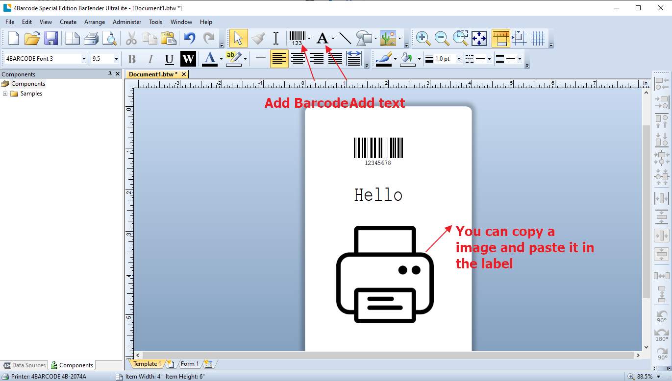Screen dimensions: 672x381
Task: Toggle the rulers display button
Action: pos(501,39)
